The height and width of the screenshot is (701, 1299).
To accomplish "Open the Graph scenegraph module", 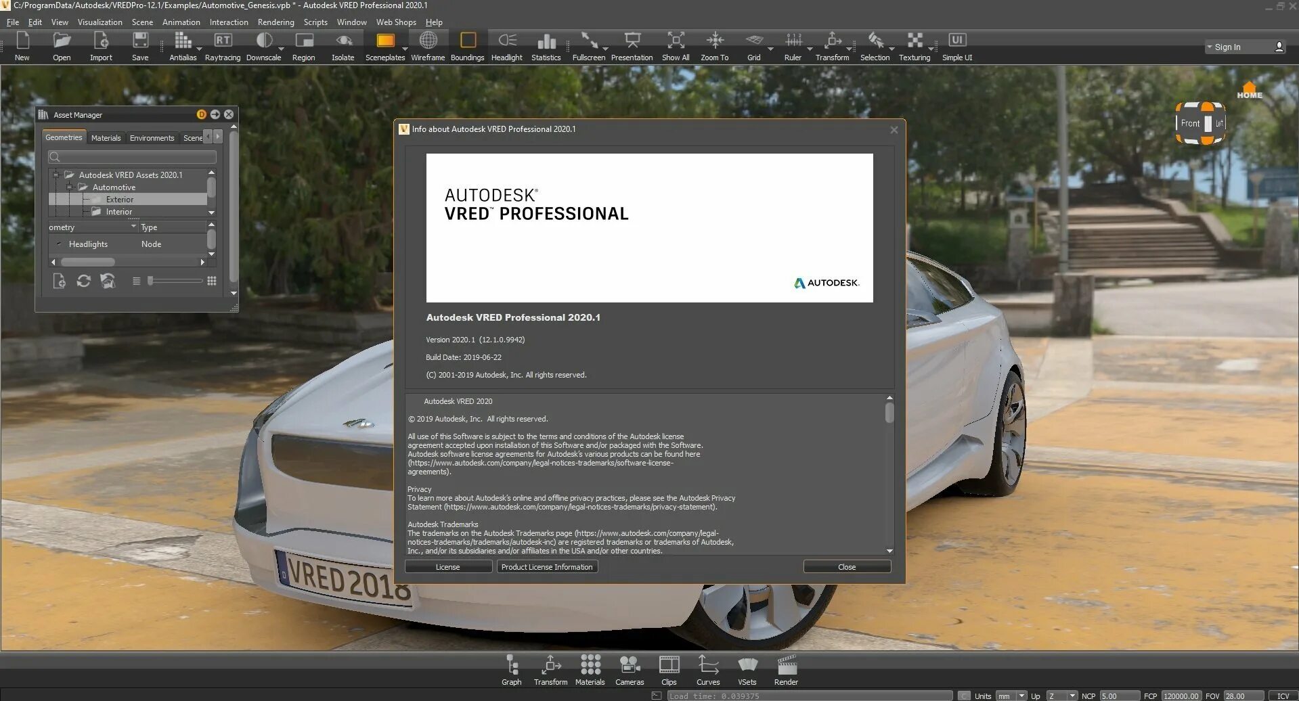I will tap(512, 670).
